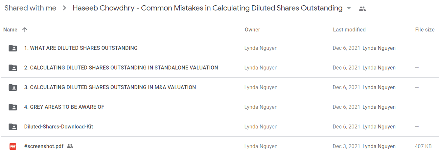
Task: Click the red PDF icon for #screenshot.pdf
Action: (13, 146)
